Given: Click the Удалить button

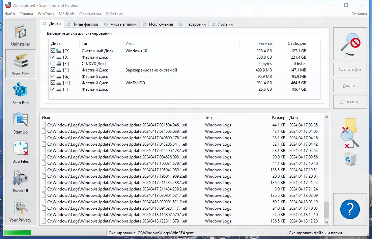Looking at the screenshot, I should pyautogui.click(x=350, y=86).
